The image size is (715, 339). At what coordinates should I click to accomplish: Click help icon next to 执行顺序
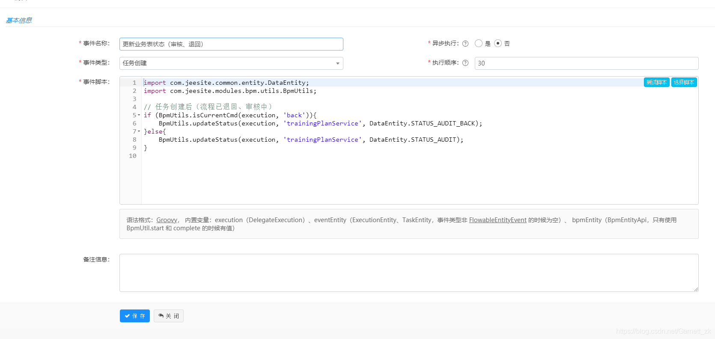click(465, 63)
